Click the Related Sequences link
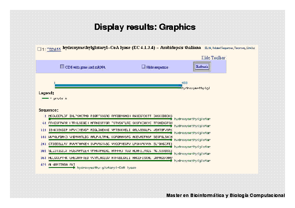Image resolution: width=295 pixels, height=208 pixels. [223, 48]
